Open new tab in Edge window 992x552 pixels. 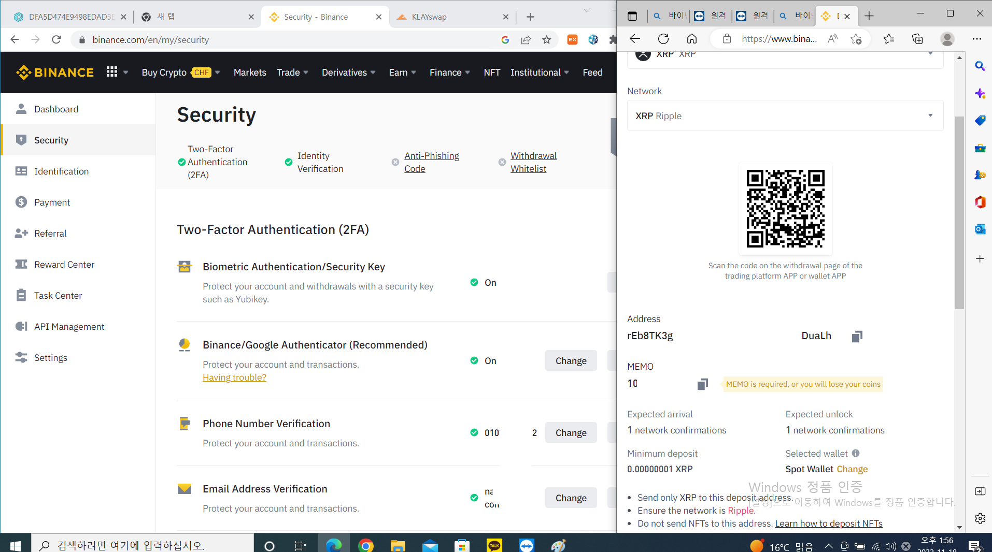[x=869, y=16]
